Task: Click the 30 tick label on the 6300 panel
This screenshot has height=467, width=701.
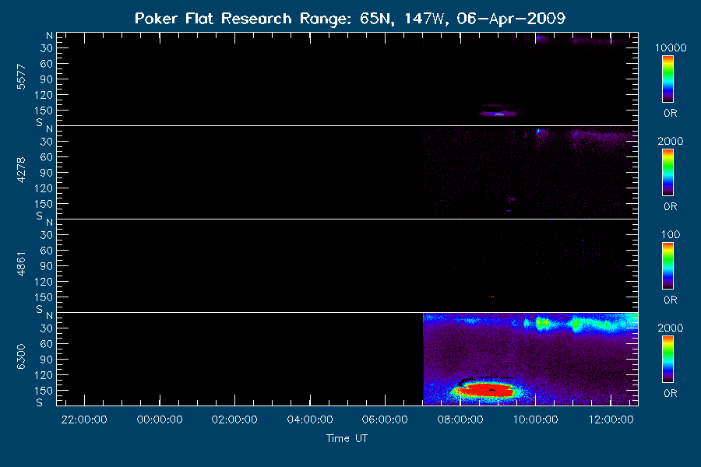Action: coord(47,328)
